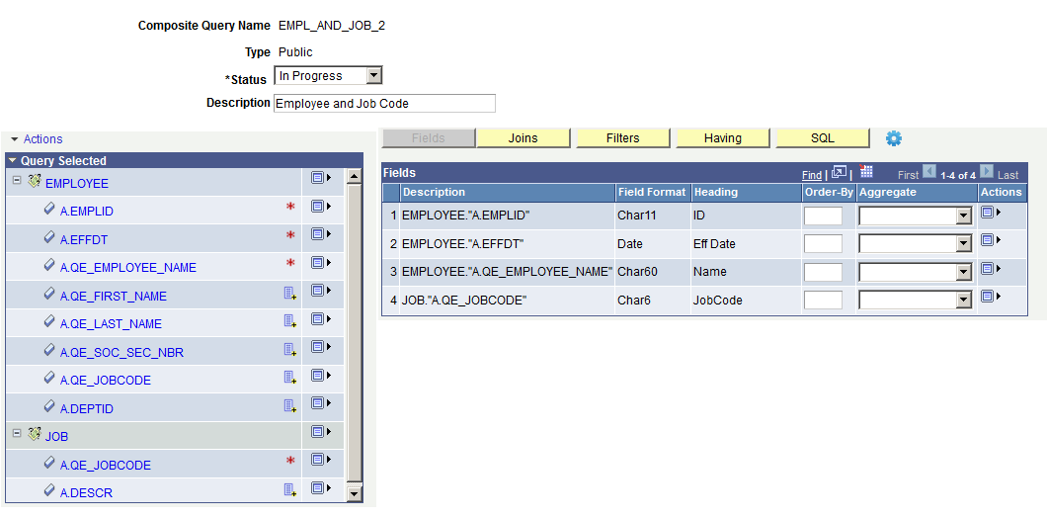Open Actions icon for EMPLOYEE."A.EMPLID" grid row

pos(991,213)
